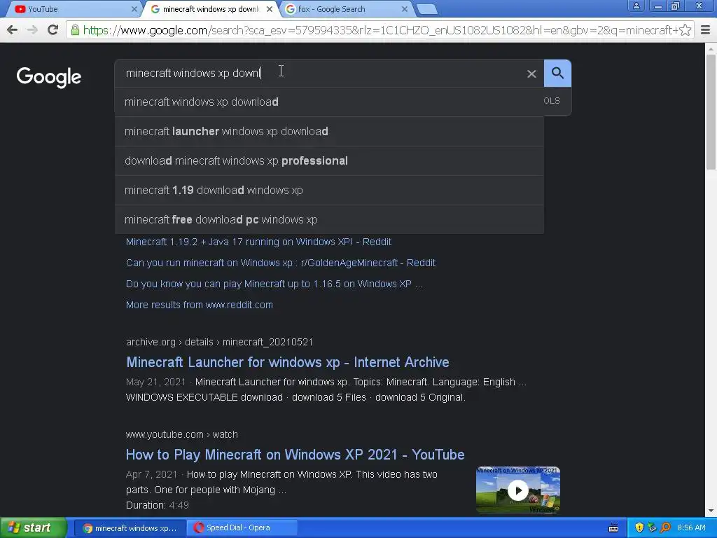Click the archive.org › details breadcrumb text

point(219,342)
